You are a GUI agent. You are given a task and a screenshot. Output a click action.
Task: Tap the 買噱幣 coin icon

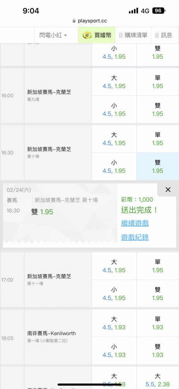(x=87, y=35)
